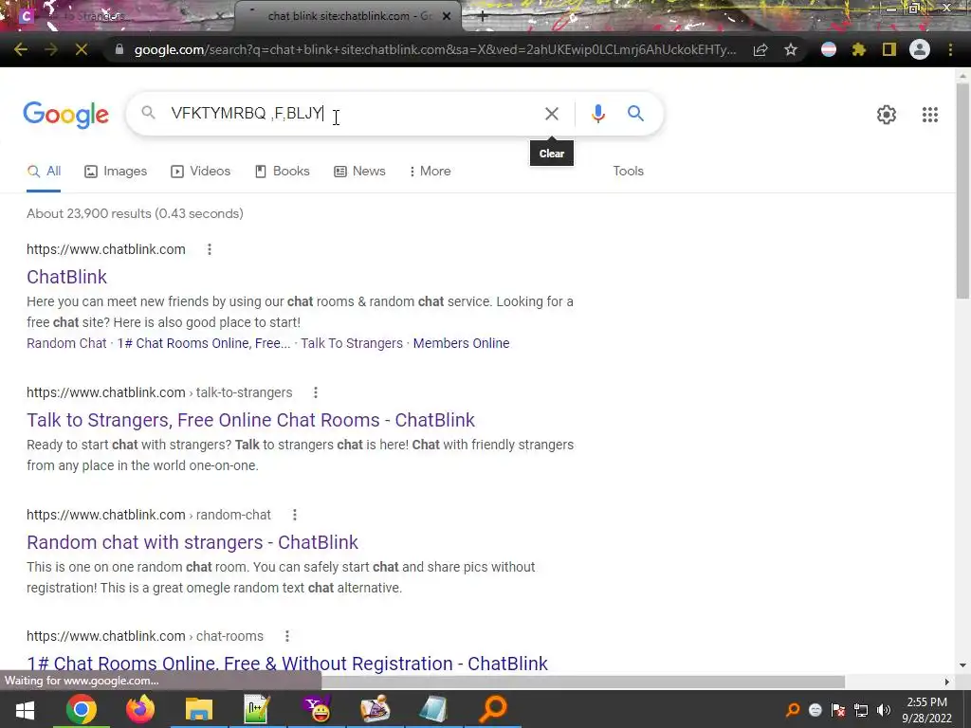Switch to News results
971x728 pixels.
click(359, 172)
